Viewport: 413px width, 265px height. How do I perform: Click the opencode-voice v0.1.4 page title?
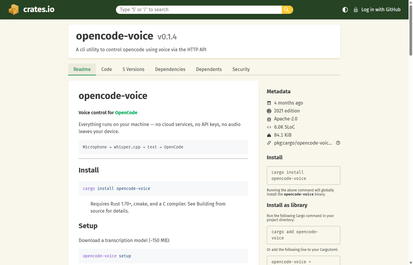point(126,36)
